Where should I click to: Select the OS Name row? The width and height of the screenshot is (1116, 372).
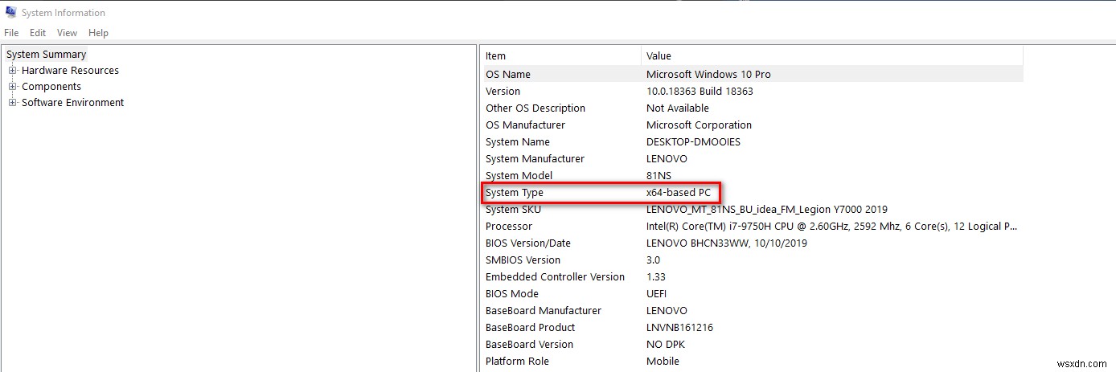(x=508, y=75)
